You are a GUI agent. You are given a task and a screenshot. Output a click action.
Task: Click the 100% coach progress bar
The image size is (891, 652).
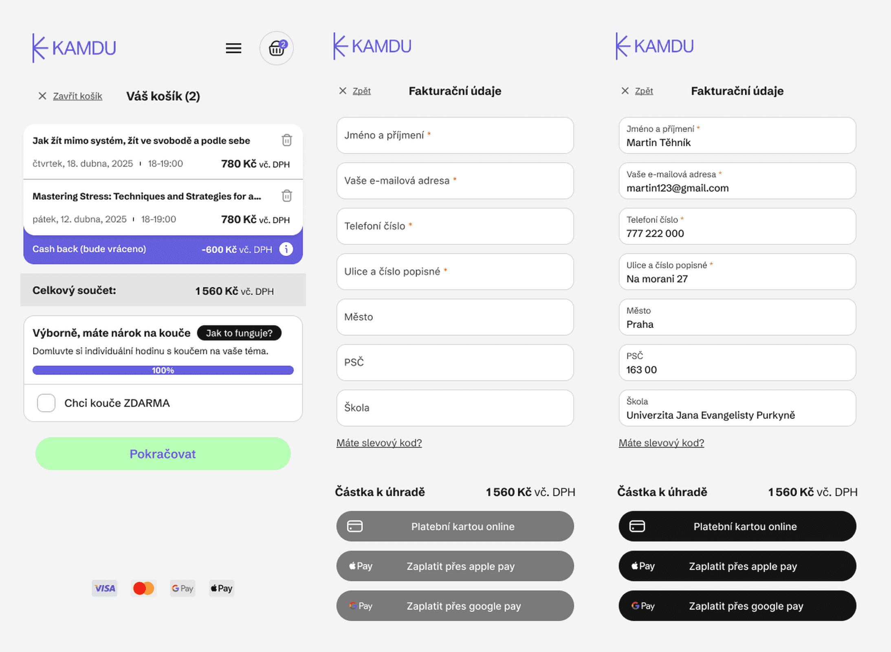click(x=163, y=370)
